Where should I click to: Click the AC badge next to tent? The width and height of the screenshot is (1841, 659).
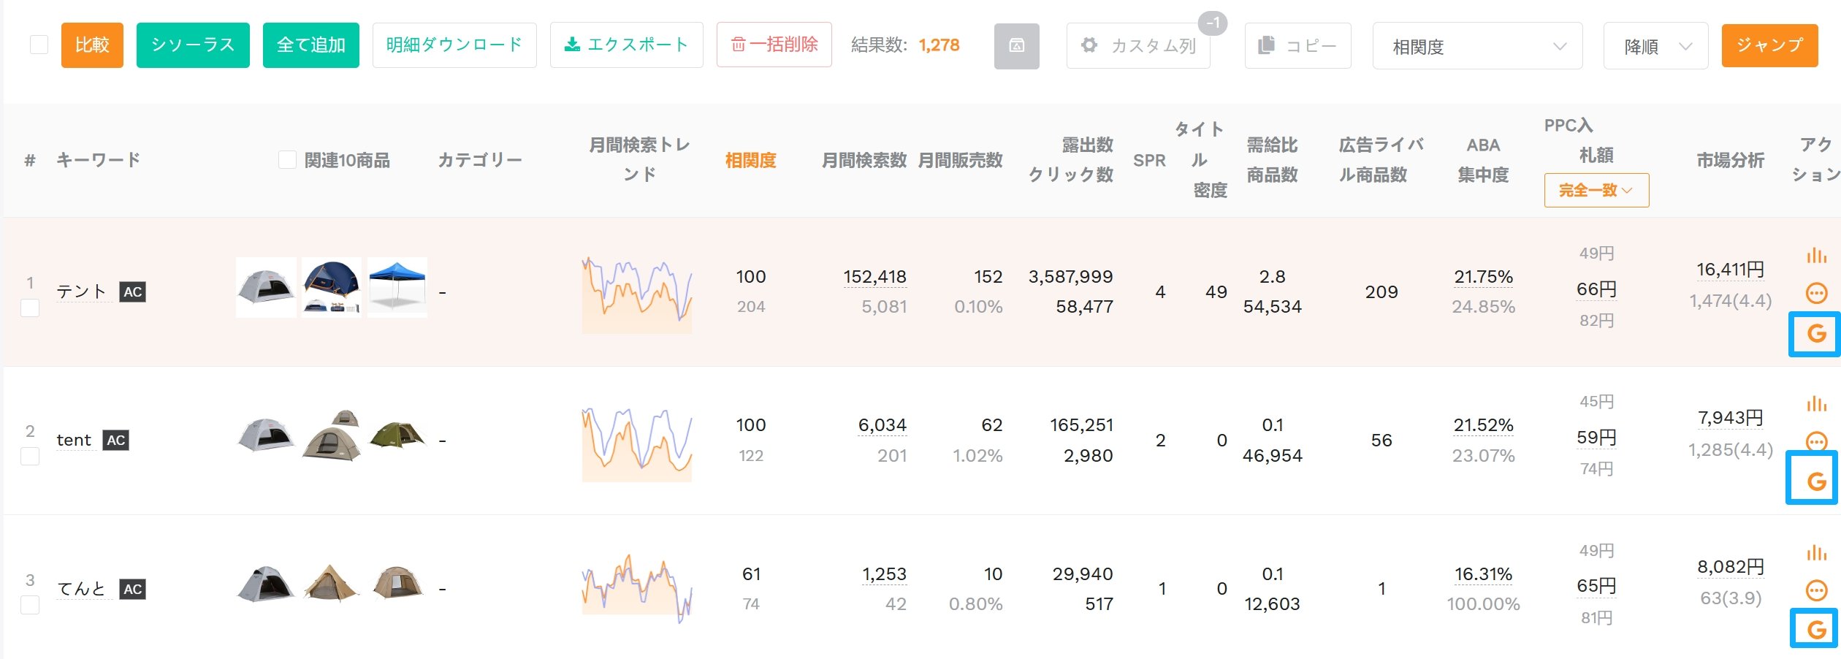pyautogui.click(x=116, y=441)
